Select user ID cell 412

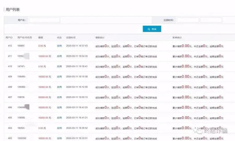tap(10, 46)
